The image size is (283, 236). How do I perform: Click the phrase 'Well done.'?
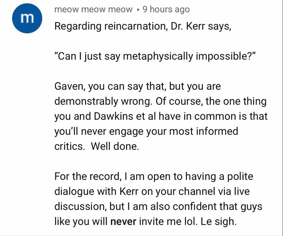115,146
